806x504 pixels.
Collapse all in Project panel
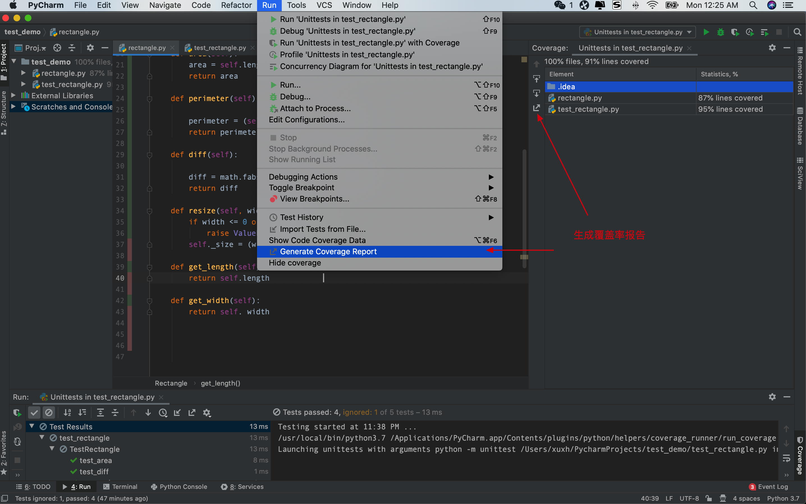(x=72, y=48)
